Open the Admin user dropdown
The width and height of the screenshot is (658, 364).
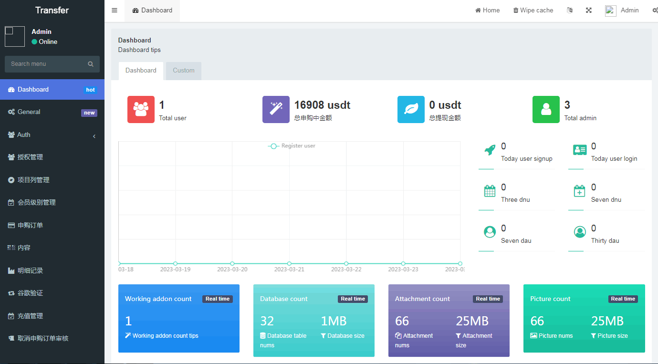(622, 10)
